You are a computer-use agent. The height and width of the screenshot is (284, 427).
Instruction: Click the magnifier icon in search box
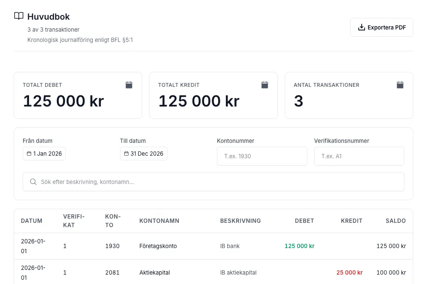pyautogui.click(x=33, y=182)
